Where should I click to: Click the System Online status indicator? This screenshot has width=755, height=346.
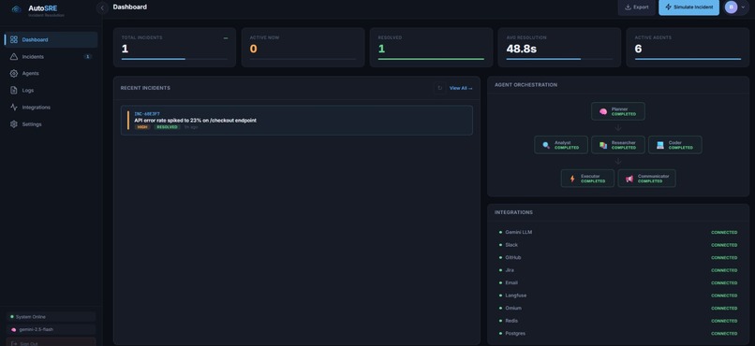(51, 317)
